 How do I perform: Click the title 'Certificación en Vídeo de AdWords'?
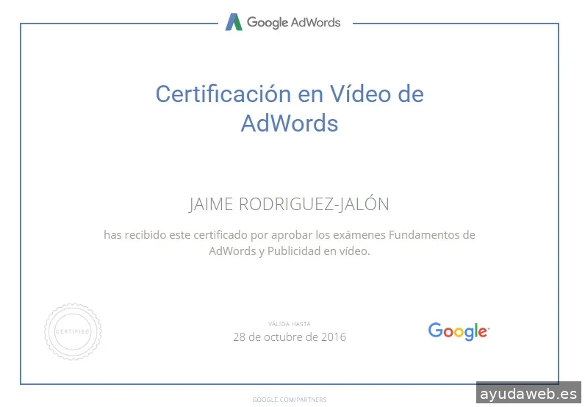(x=290, y=108)
